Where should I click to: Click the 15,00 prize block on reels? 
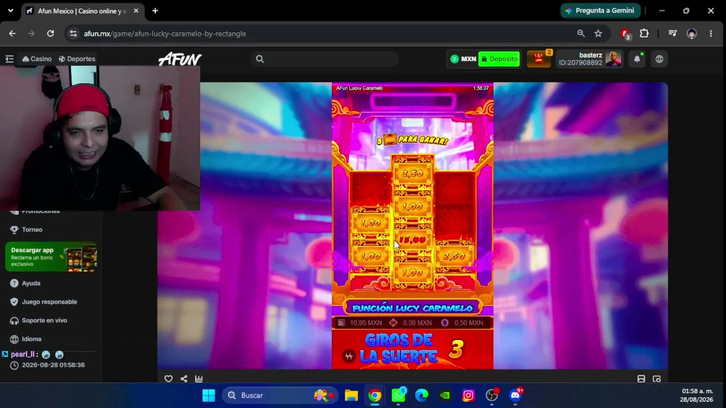click(x=412, y=240)
